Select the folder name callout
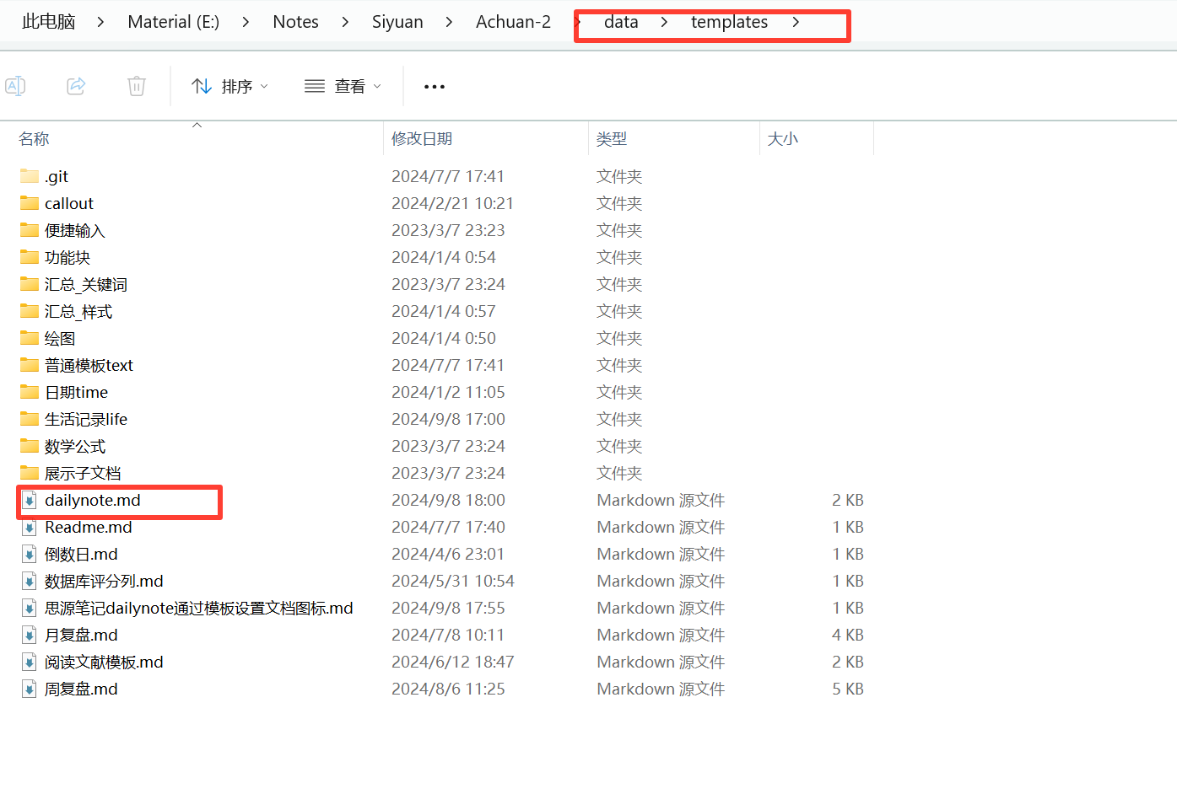Screen dimensions: 1177x794 69,203
